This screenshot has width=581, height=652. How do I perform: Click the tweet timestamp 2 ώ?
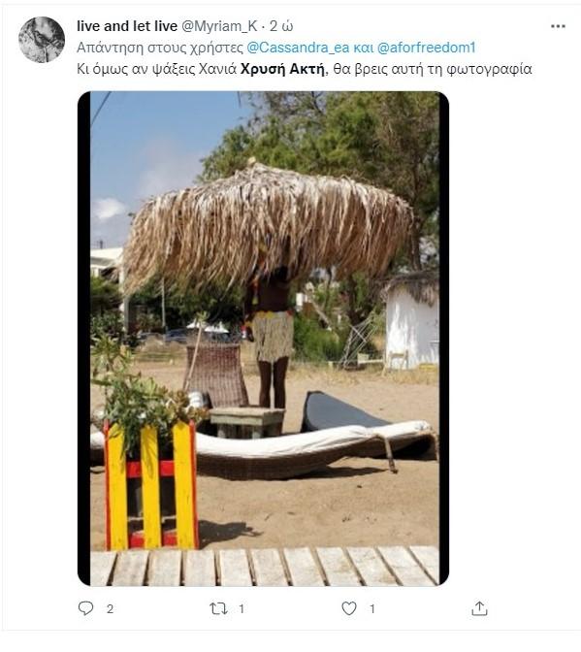pyautogui.click(x=281, y=26)
